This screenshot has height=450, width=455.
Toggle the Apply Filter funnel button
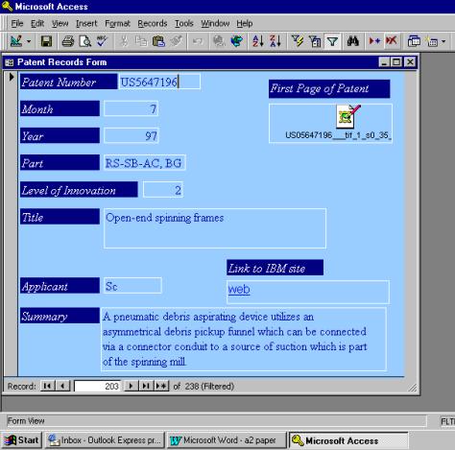[332, 41]
